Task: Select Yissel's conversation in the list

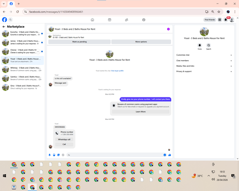Action: [22, 60]
